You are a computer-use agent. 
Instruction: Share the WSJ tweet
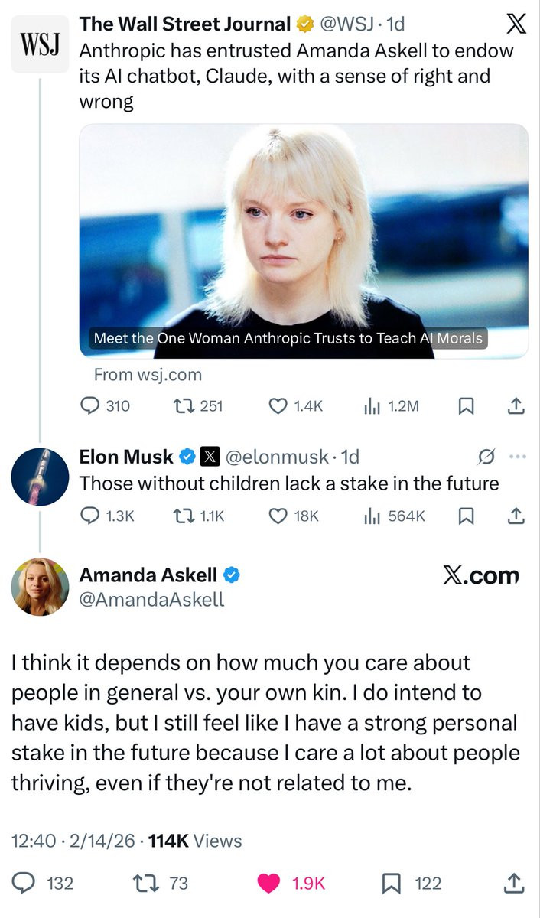coord(516,406)
